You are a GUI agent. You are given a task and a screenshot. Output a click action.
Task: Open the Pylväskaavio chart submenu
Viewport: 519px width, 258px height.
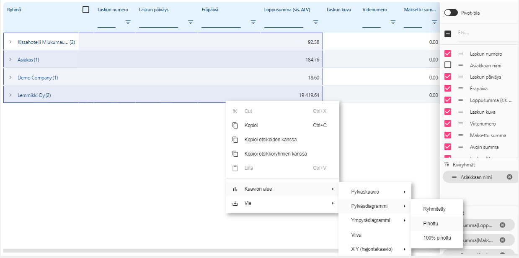(x=375, y=192)
